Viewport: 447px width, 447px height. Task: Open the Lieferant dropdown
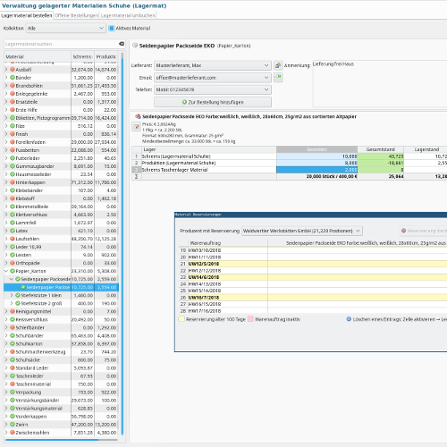pos(213,65)
